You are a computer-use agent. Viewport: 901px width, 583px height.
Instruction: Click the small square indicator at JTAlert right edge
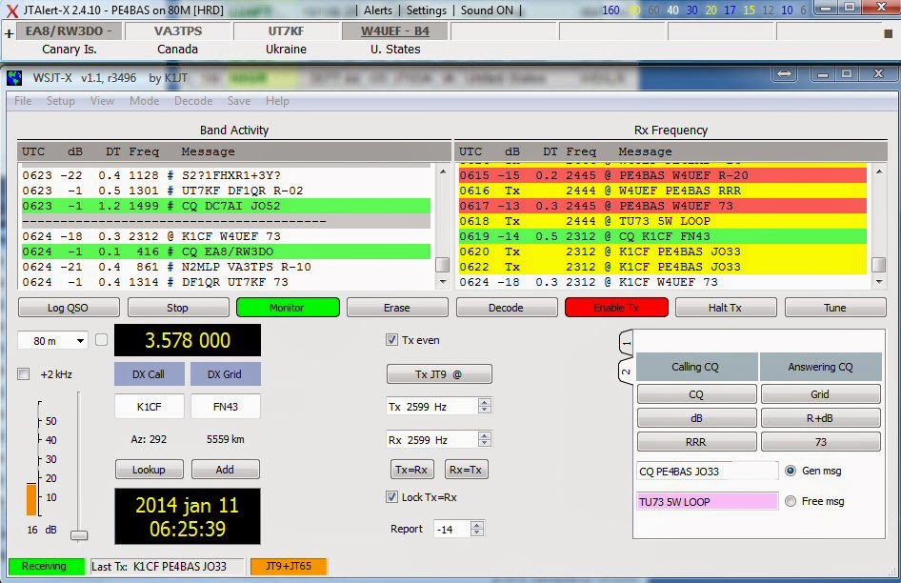tap(888, 33)
